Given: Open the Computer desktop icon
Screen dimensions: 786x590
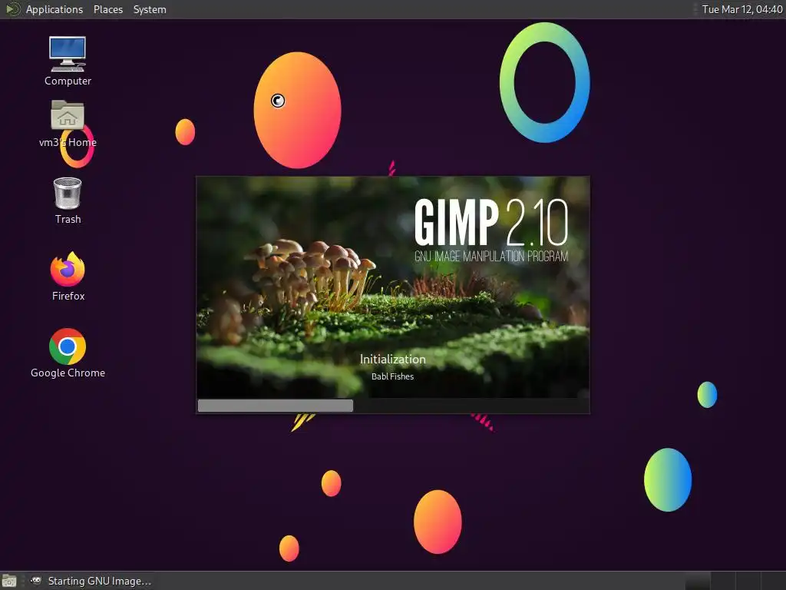Looking at the screenshot, I should [68, 54].
